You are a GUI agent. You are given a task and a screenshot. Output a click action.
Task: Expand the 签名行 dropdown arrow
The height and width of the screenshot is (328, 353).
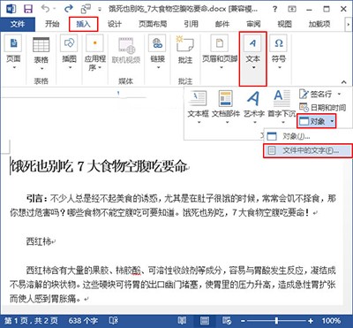339,95
